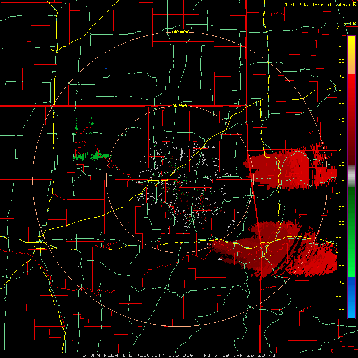Viewport: 358px width, 358px height.
Task: Select the -70 value on velocity scale
Action: pos(340,282)
